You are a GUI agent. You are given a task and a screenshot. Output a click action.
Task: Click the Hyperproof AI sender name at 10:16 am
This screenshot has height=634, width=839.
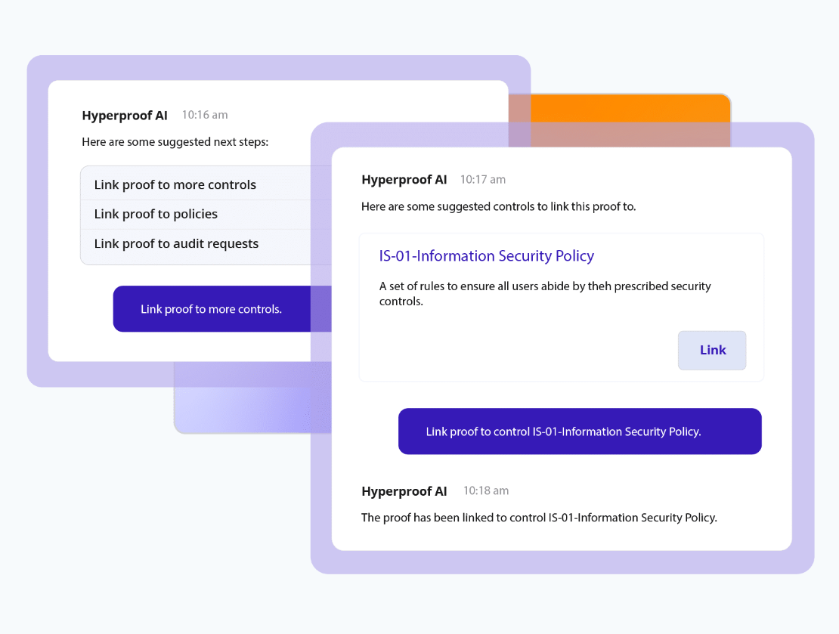pos(125,115)
